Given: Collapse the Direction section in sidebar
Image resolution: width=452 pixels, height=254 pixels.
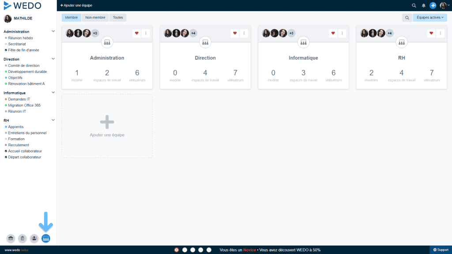Looking at the screenshot, I should (x=53, y=59).
